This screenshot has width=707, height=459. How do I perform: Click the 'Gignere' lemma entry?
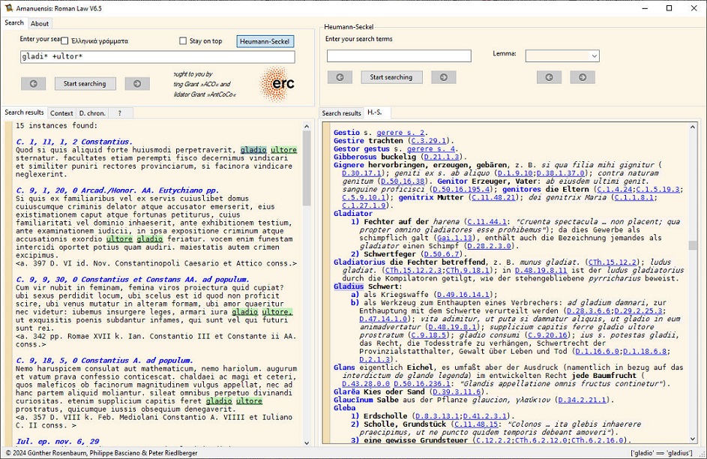349,165
